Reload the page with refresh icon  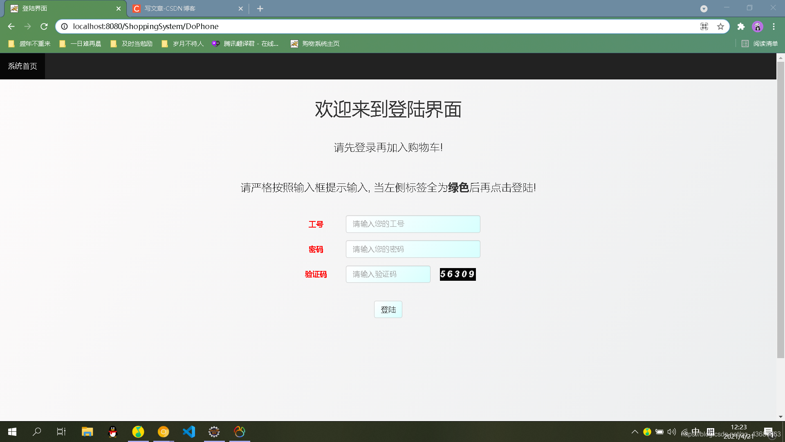coord(44,27)
